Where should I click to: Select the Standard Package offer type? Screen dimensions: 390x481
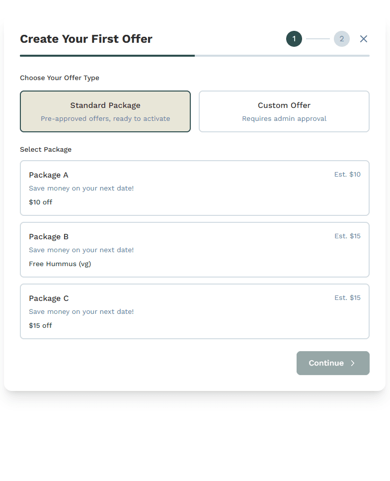click(x=105, y=111)
